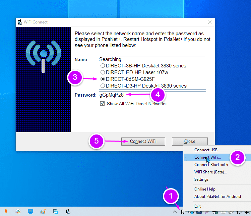Click the Close button in dialog
This screenshot has width=251, height=216.
click(x=190, y=142)
